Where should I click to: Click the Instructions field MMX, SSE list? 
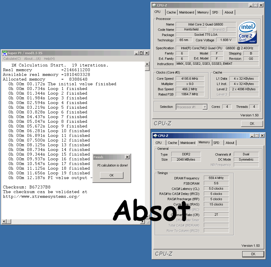coord(217,64)
